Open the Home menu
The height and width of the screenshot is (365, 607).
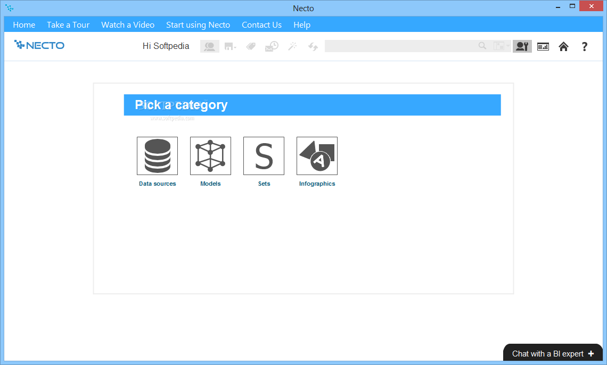[x=24, y=25]
